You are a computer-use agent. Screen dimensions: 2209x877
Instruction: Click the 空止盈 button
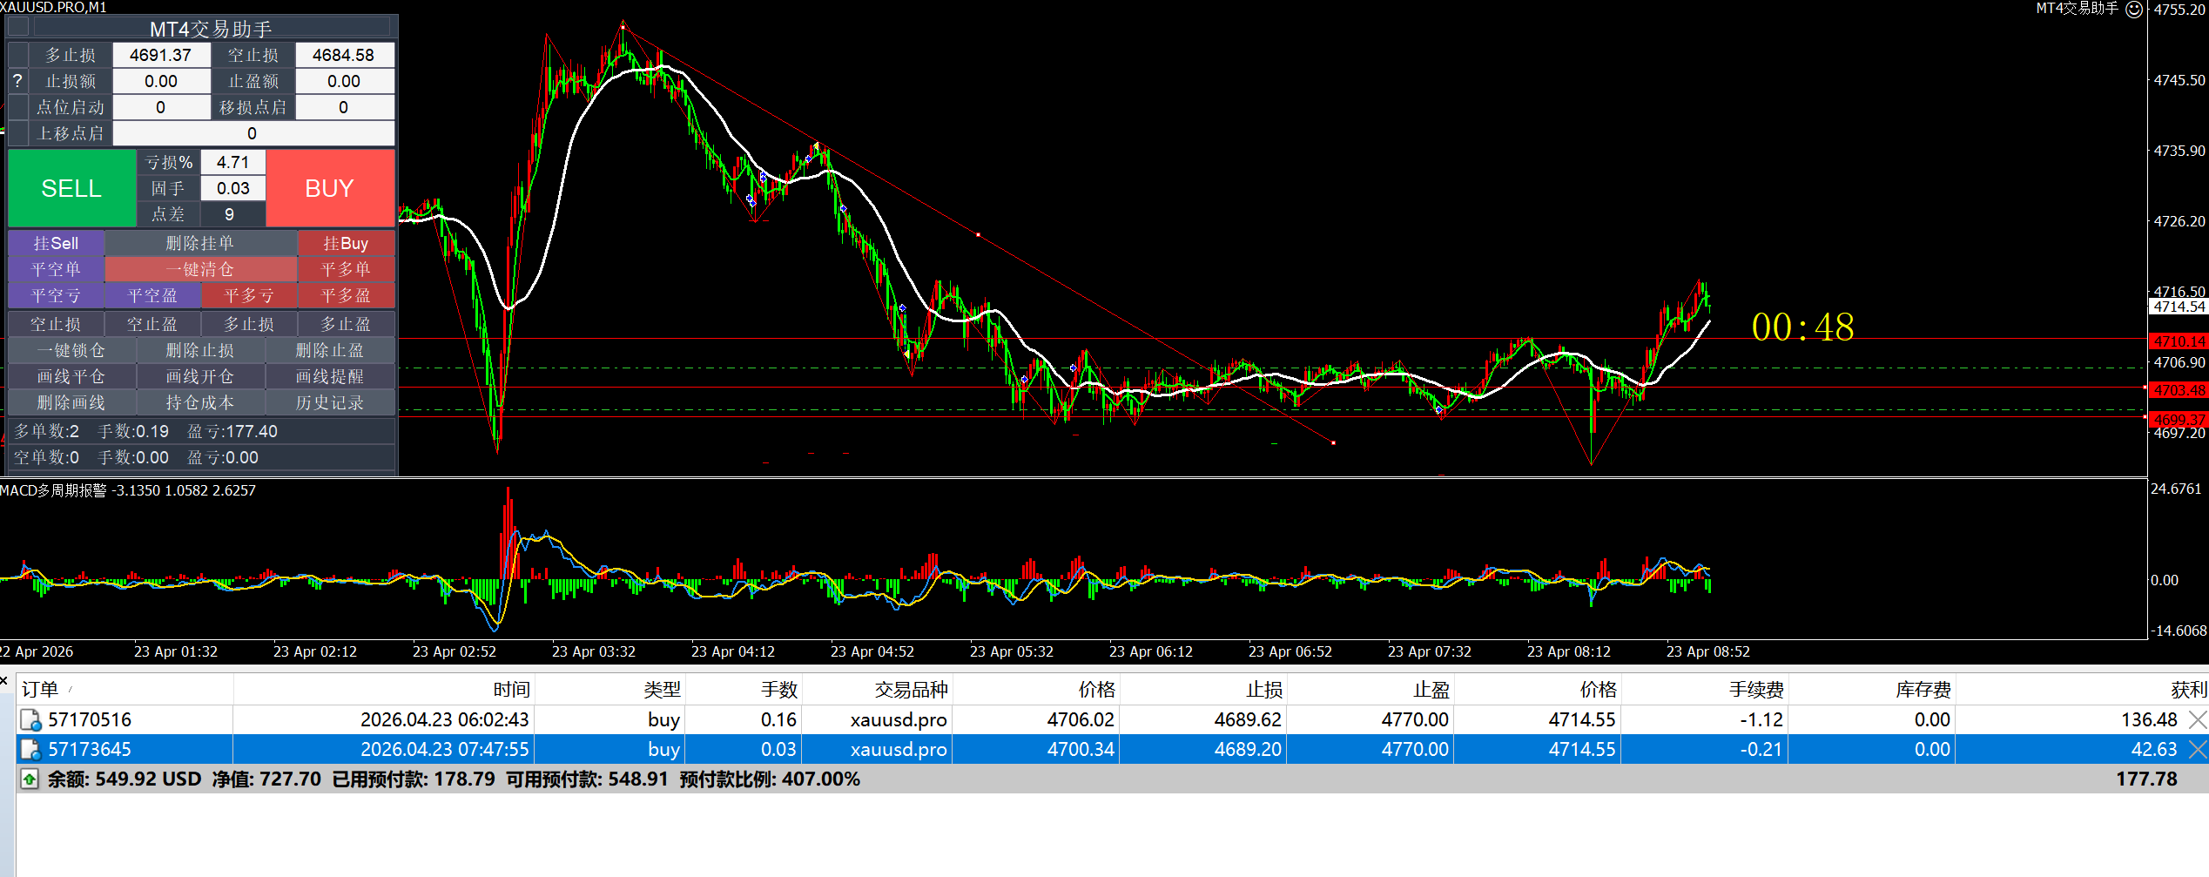(x=153, y=325)
